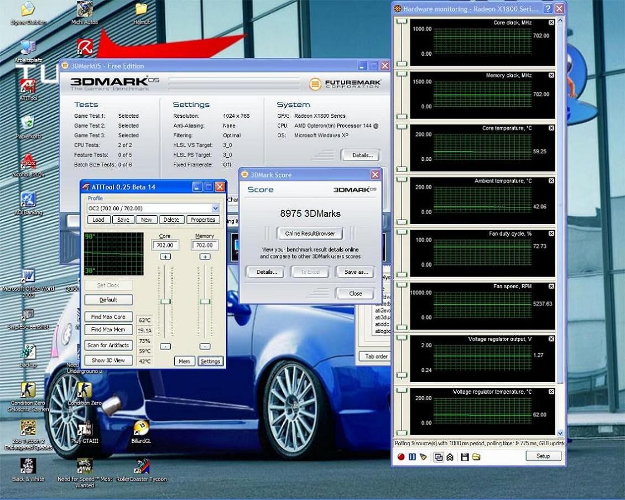Image resolution: width=625 pixels, height=500 pixels.
Task: Click the Memory clock slider handle
Action: tap(205, 301)
